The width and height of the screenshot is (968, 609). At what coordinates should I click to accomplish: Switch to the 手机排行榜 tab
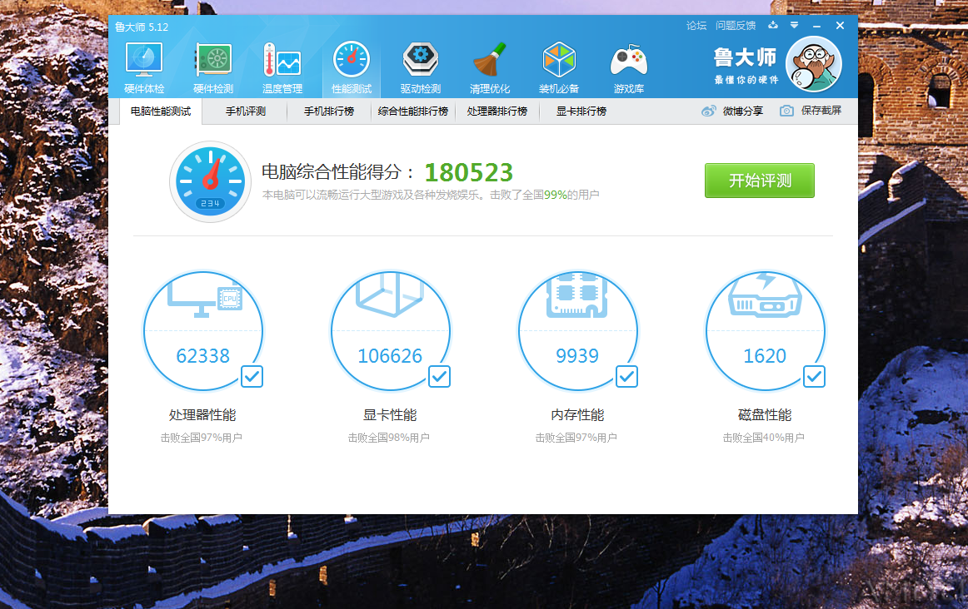329,111
